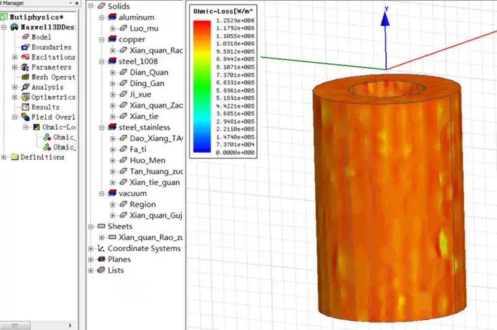This screenshot has height=330, width=497.
Task: Close the Project Manager panel
Action: pyautogui.click(x=77, y=3)
